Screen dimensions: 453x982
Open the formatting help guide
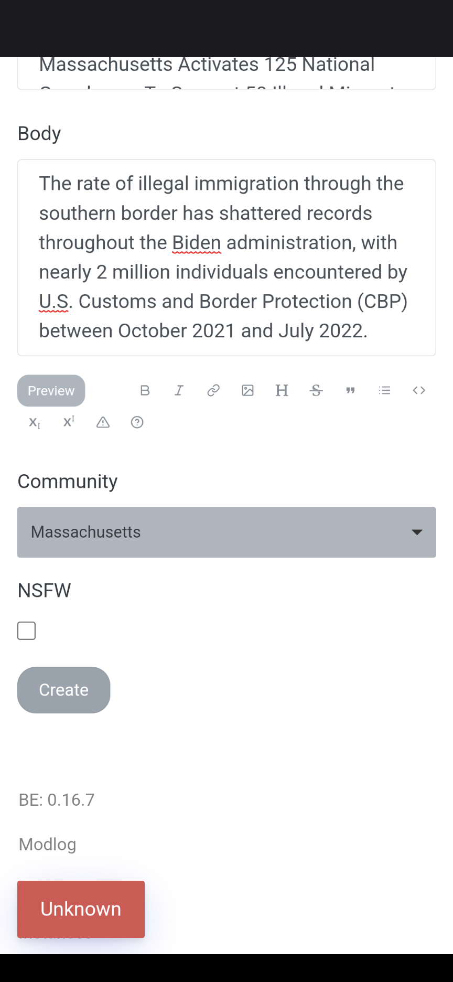(137, 422)
